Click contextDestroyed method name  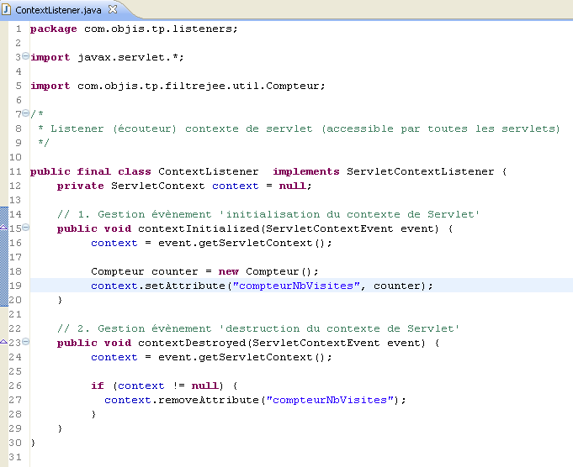click(192, 343)
